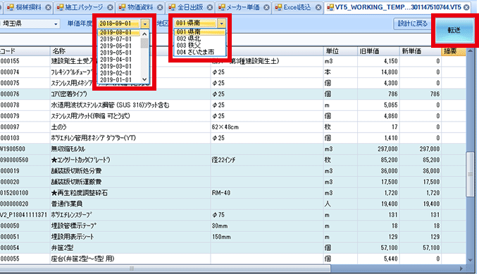Toggle the 地区 region dropdown arrow
Image resolution: width=479 pixels, height=274 pixels.
(x=222, y=23)
